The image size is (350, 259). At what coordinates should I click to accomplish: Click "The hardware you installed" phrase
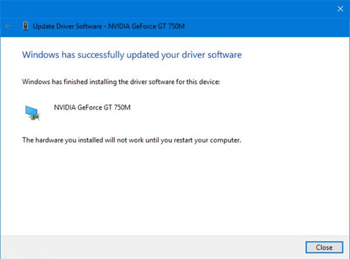click(x=62, y=140)
